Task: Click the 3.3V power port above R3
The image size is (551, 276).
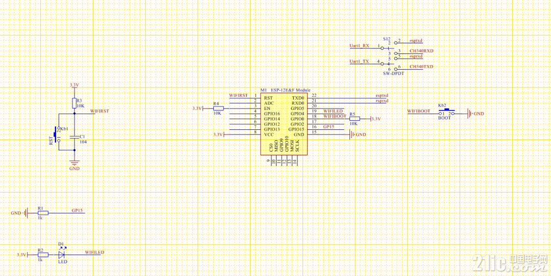Action: 74,85
